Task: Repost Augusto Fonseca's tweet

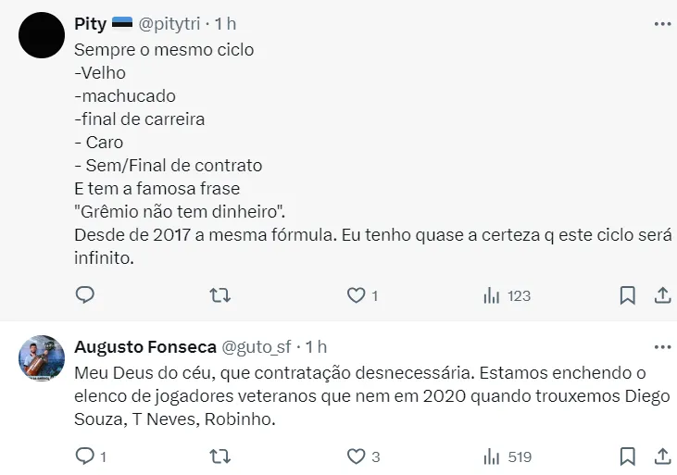Action: (x=220, y=456)
